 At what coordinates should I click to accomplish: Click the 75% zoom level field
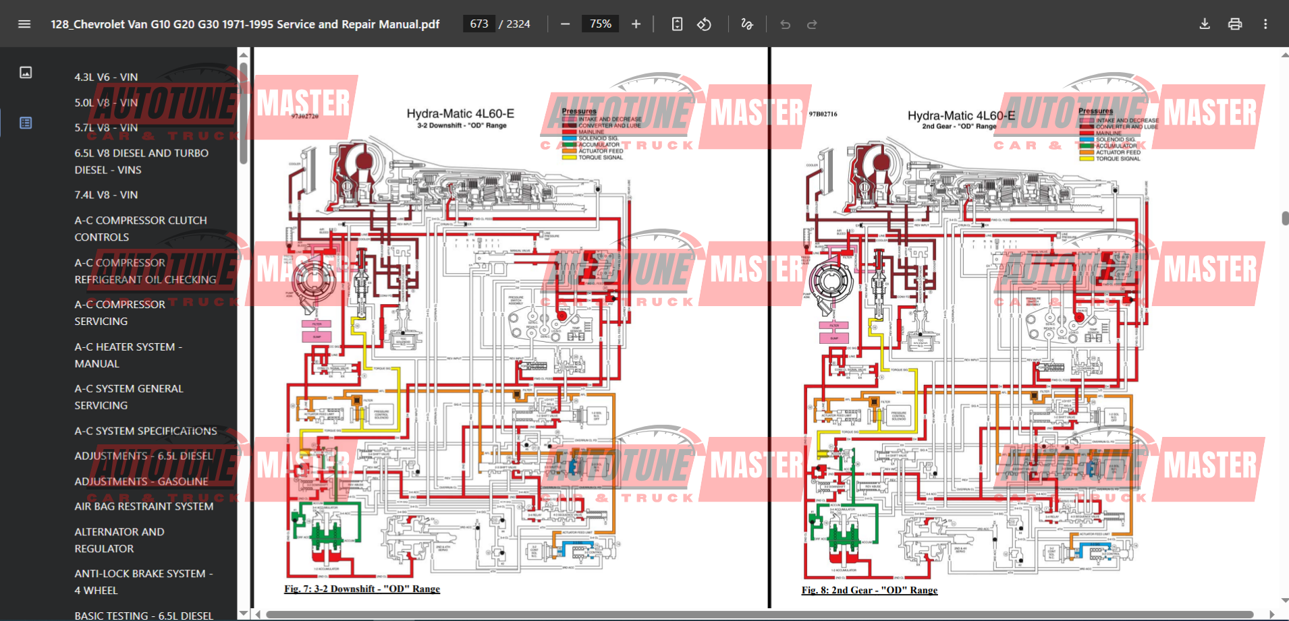click(x=600, y=24)
